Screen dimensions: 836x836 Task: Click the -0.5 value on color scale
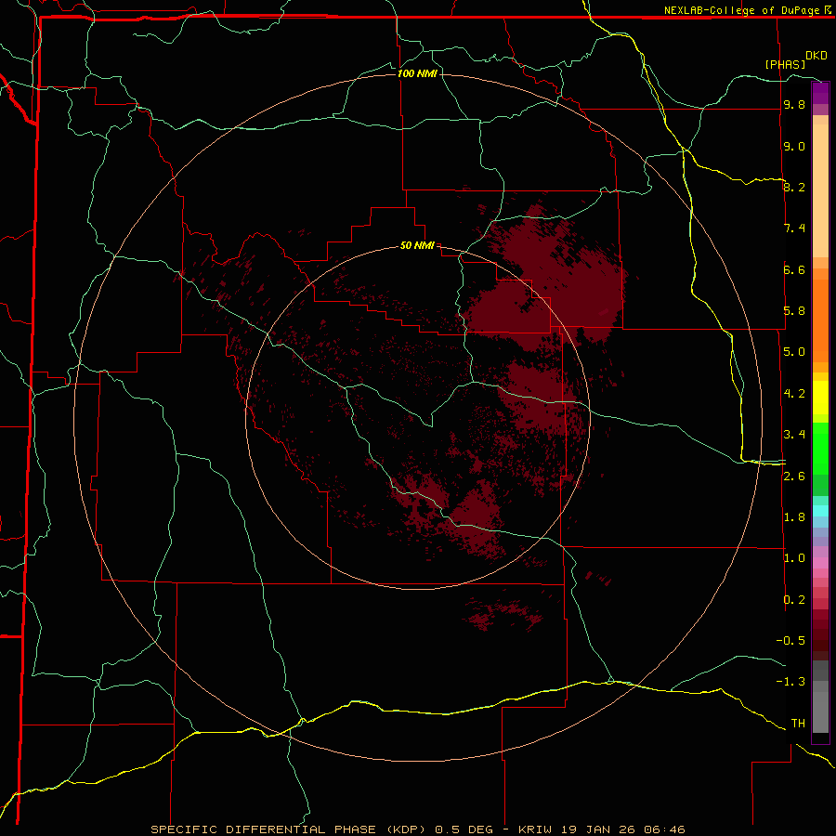[x=790, y=641]
